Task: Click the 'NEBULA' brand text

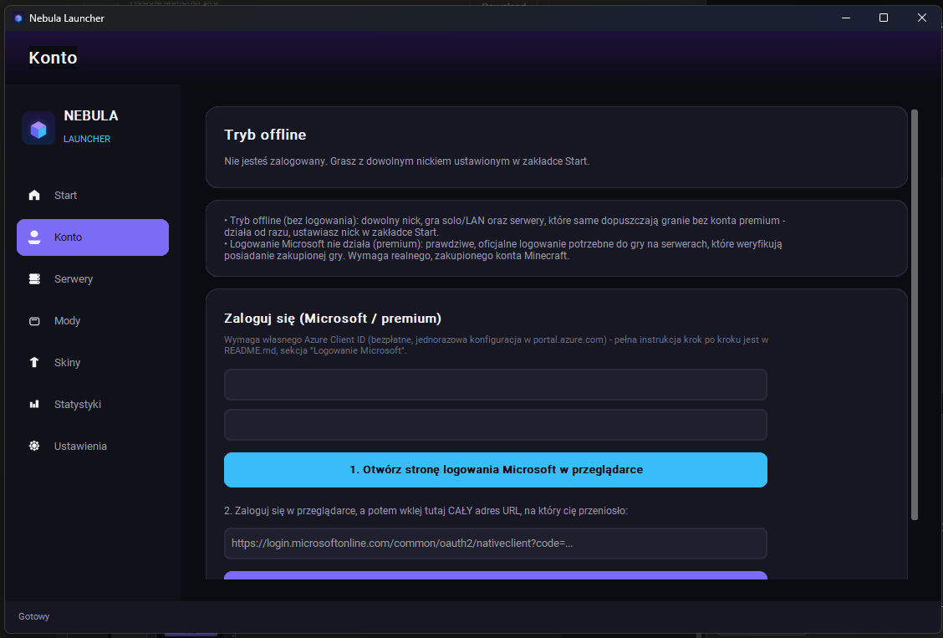Action: coord(91,115)
